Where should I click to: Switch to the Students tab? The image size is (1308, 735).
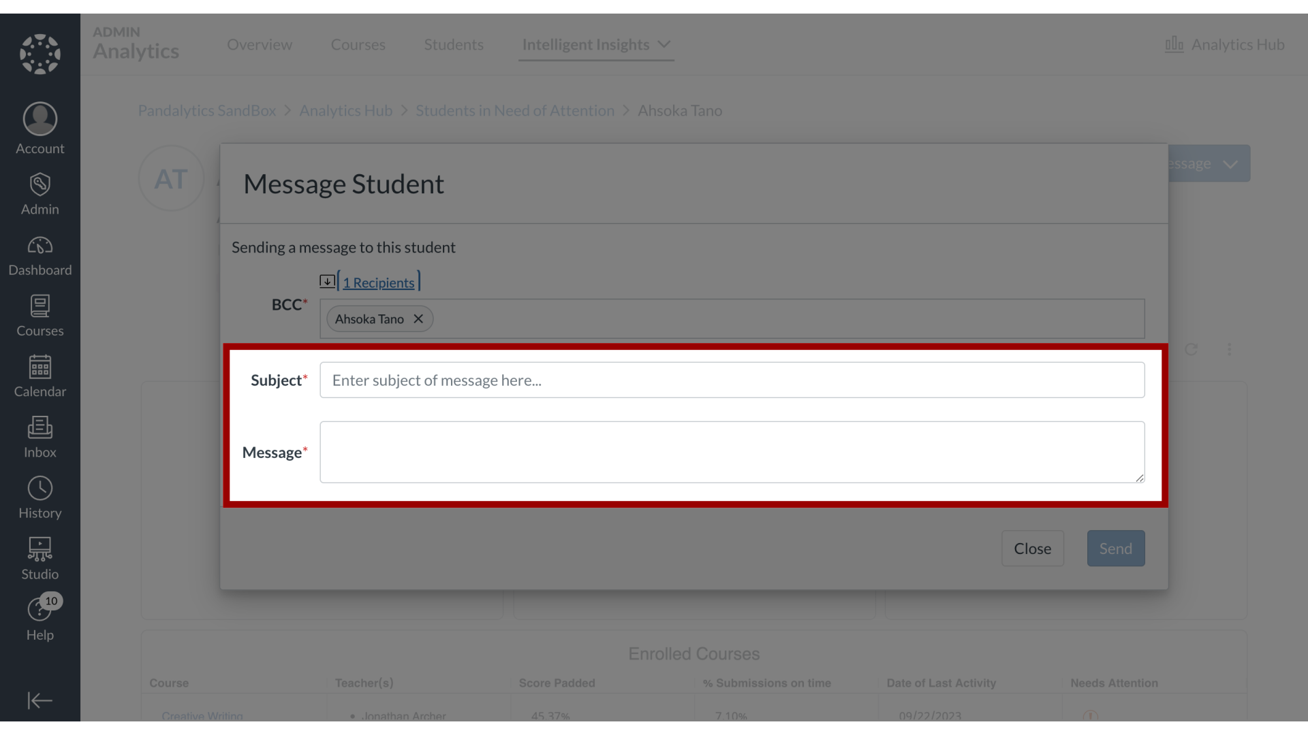(x=454, y=45)
